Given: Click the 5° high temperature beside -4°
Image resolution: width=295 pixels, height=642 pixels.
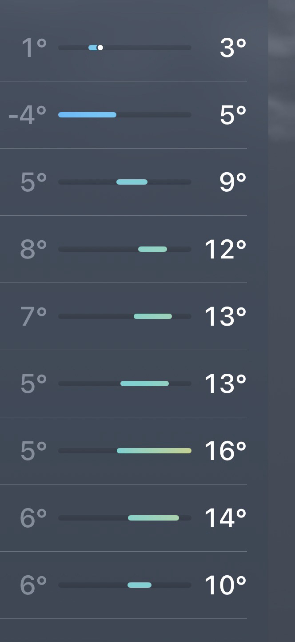Looking at the screenshot, I should tap(233, 115).
